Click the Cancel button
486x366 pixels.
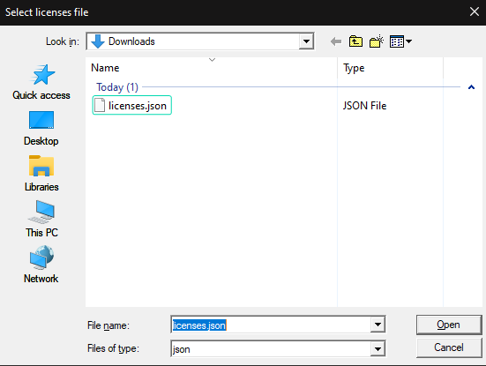click(x=449, y=347)
